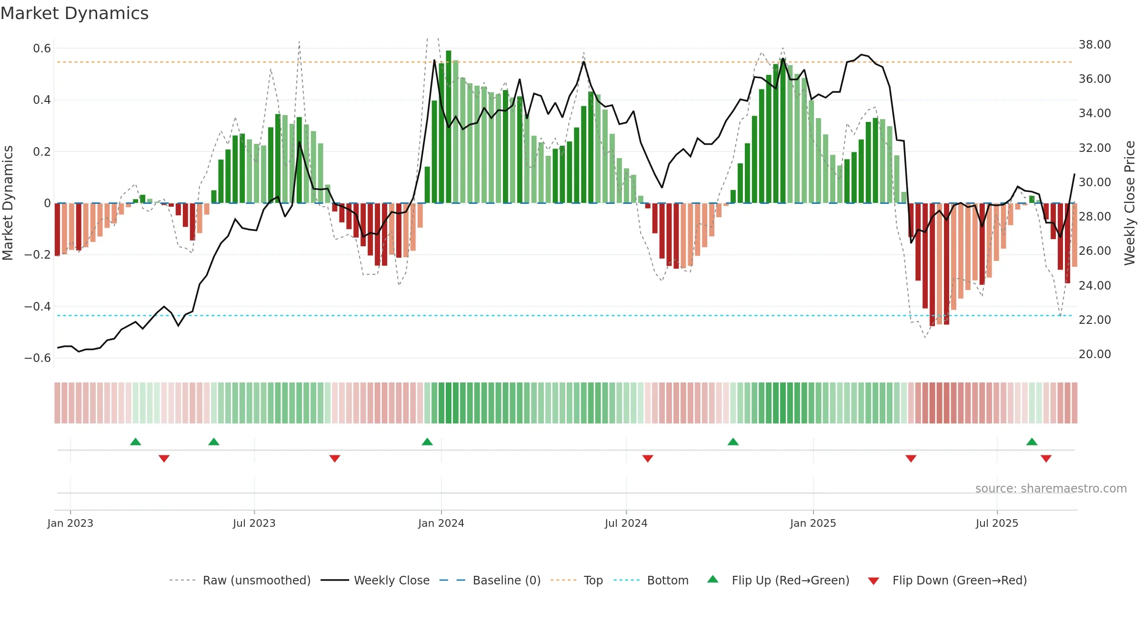
Task: Click the 20.00 price axis tick
Action: 1095,354
